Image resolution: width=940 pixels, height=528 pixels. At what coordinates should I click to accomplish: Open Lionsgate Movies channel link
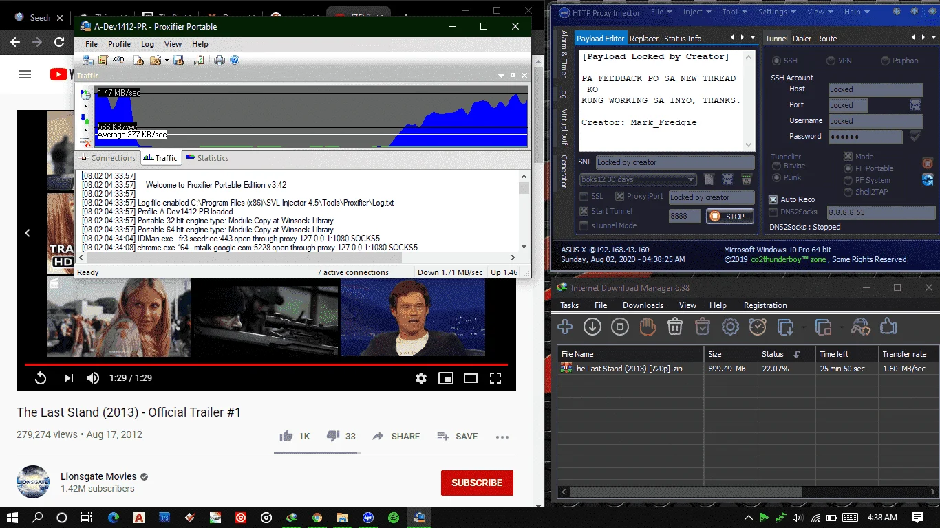click(98, 476)
